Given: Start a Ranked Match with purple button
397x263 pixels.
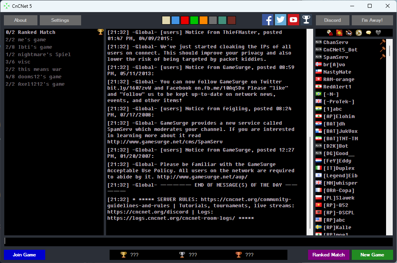Looking at the screenshot, I should (x=329, y=255).
